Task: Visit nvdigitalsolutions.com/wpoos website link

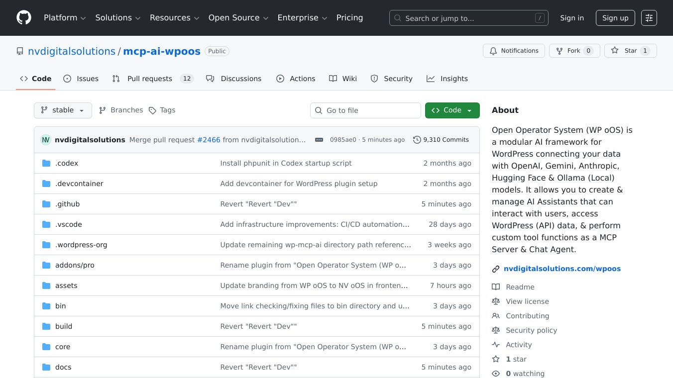Action: 562,269
